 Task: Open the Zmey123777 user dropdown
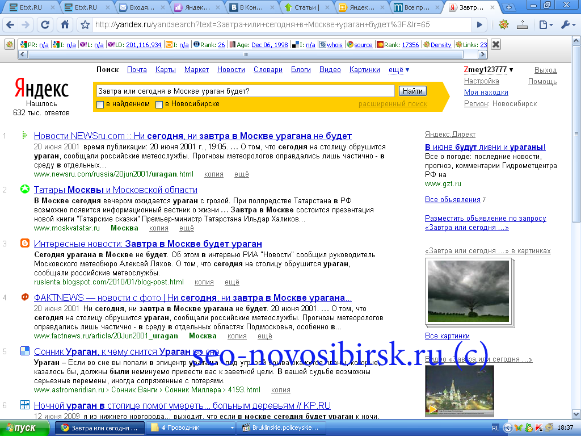pyautogui.click(x=489, y=70)
